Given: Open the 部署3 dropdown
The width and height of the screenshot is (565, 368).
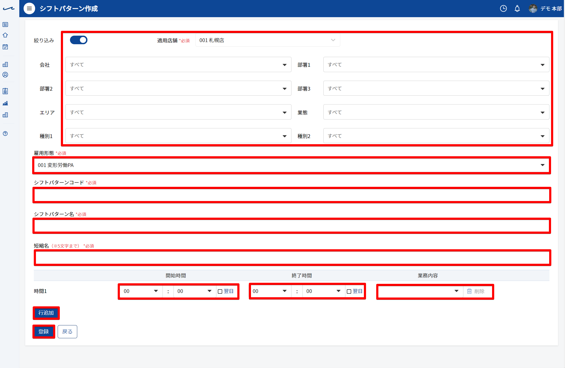Looking at the screenshot, I should (436, 88).
